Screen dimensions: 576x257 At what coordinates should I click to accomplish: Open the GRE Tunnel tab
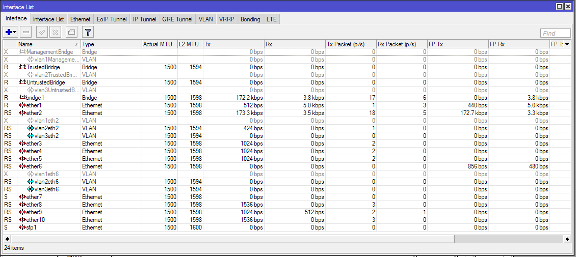point(177,19)
